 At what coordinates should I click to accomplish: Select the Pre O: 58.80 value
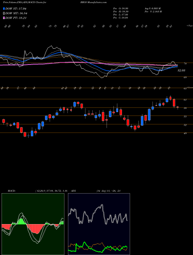(x=121, y=8)
